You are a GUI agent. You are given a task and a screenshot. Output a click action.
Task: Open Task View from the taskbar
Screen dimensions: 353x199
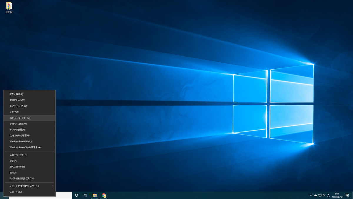(x=85, y=195)
